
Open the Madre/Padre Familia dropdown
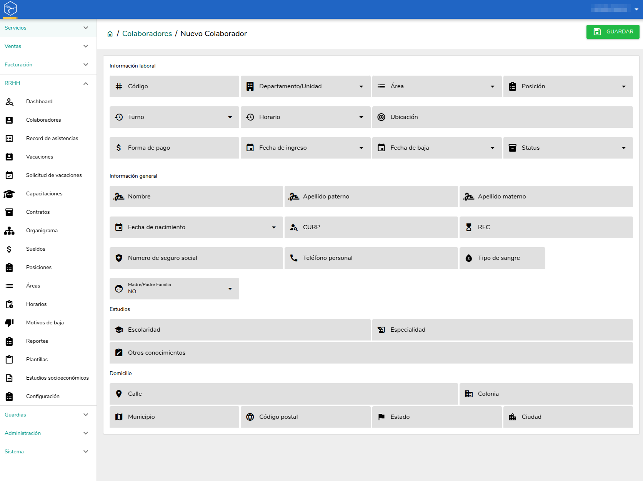[174, 289]
